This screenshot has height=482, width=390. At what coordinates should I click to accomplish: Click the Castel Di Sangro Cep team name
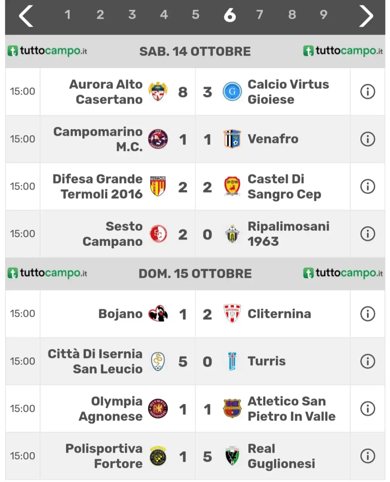point(284,186)
